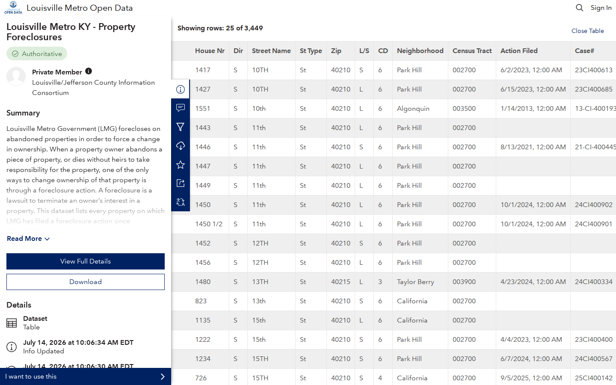Click the View Full Details button

(x=86, y=261)
